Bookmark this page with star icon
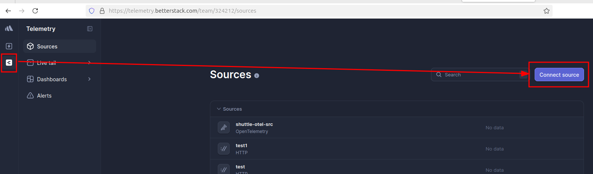The height and width of the screenshot is (174, 593). click(x=546, y=11)
